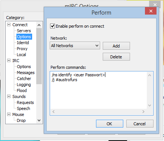Uncheck Enable perform on connect
Screen dimensions: 164x141
pyautogui.click(x=52, y=26)
